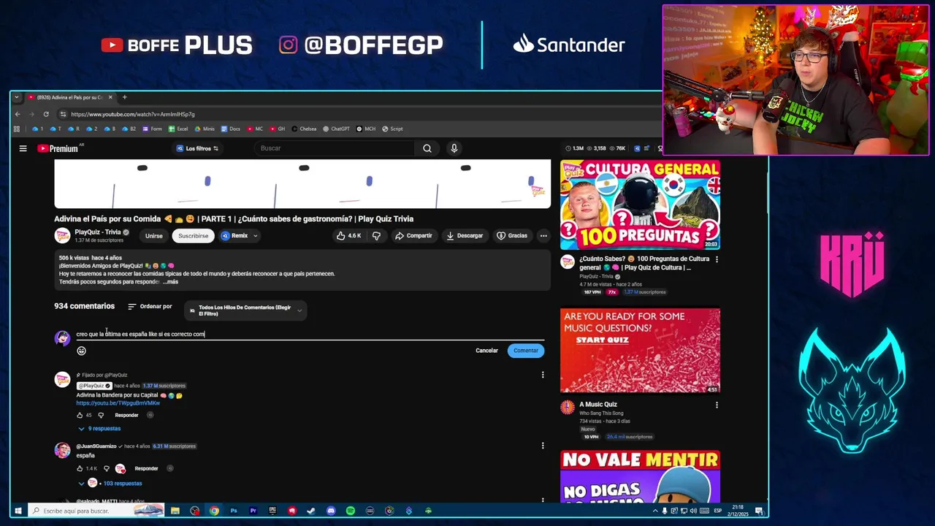The width and height of the screenshot is (935, 526).
Task: Open Windows Start menu
Action: tap(18, 511)
